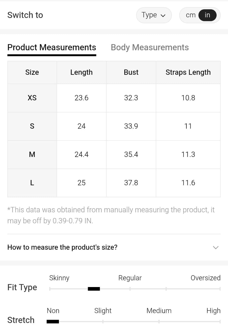Select the in unit option
Viewport: 228px width, 331px height.
pos(207,15)
